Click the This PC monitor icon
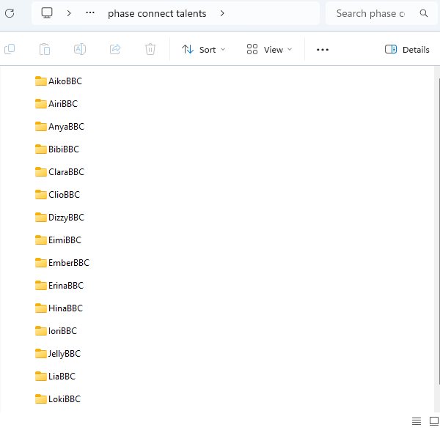The image size is (440, 430). pos(47,13)
